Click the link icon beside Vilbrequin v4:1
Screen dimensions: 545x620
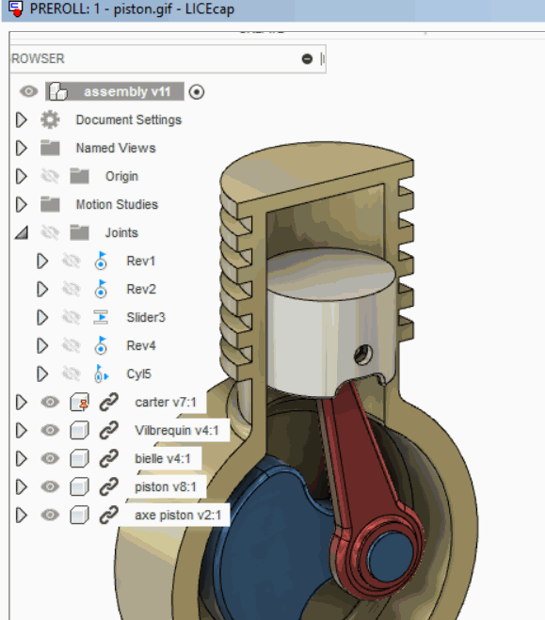pyautogui.click(x=109, y=430)
